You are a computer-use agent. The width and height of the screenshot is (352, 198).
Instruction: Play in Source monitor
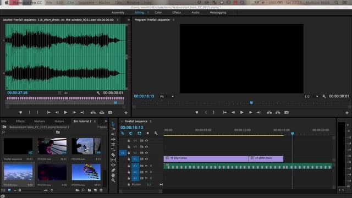point(65,112)
